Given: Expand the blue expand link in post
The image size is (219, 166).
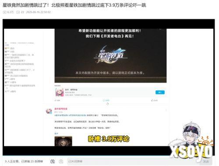Looking at the screenshot, I should 56,134.
